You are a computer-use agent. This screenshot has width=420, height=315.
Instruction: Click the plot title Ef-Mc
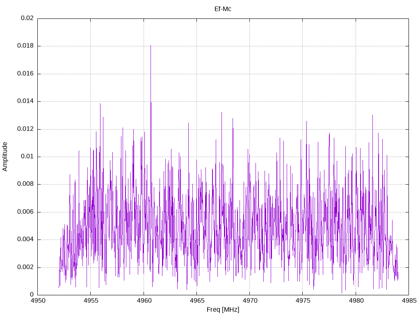[223, 9]
